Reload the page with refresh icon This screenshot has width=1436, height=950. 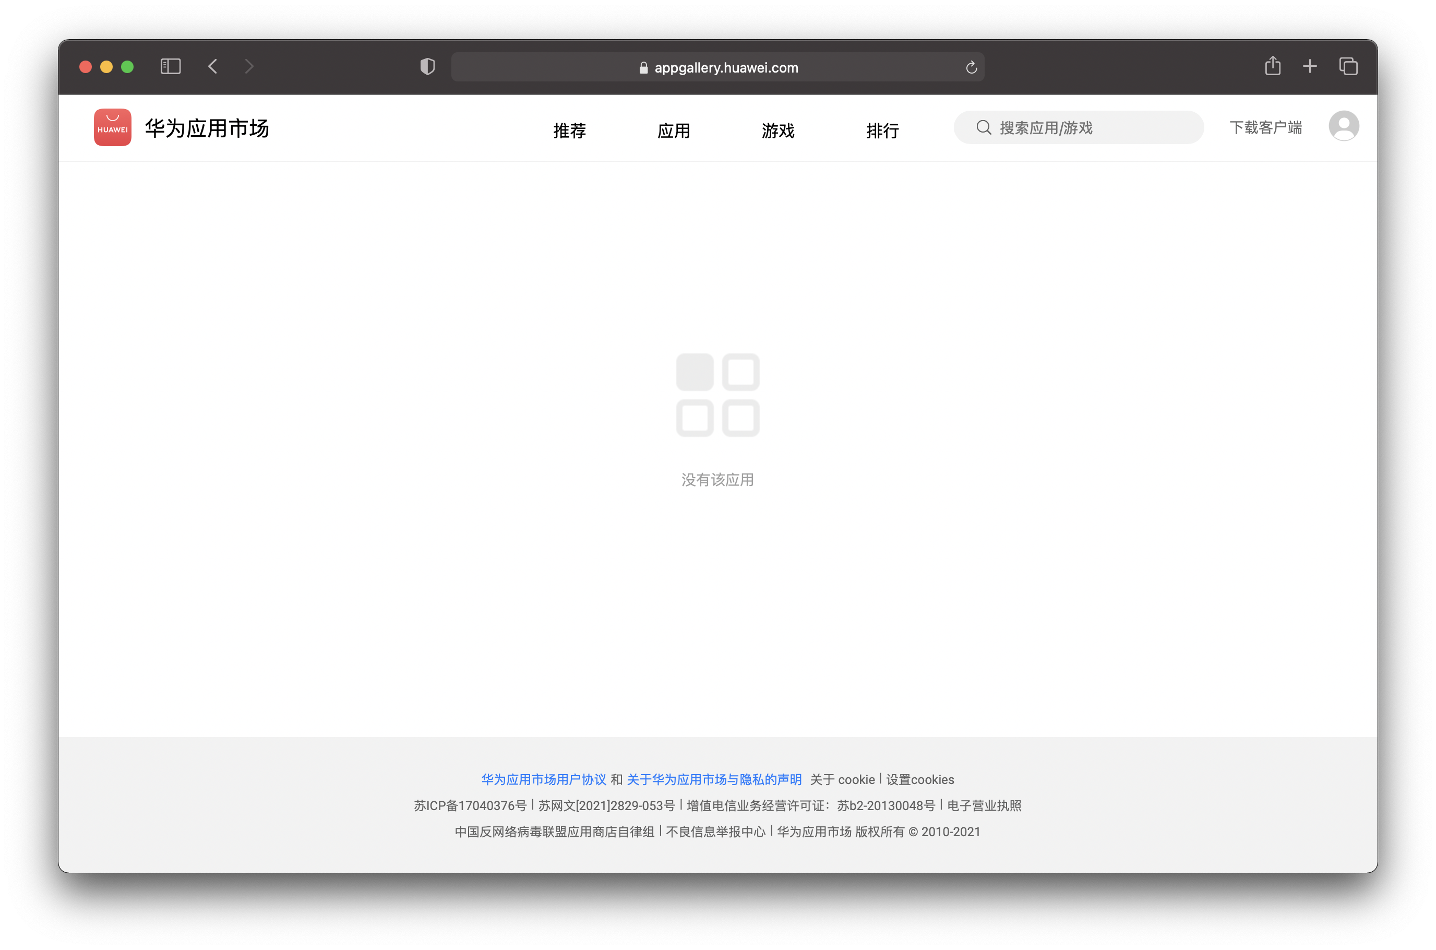tap(972, 67)
